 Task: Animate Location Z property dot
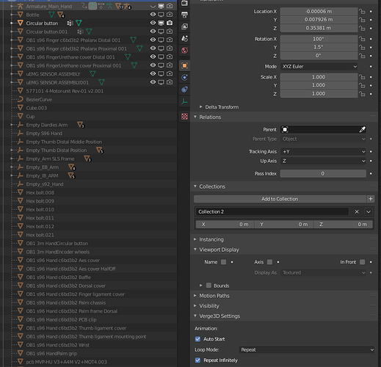371,28
